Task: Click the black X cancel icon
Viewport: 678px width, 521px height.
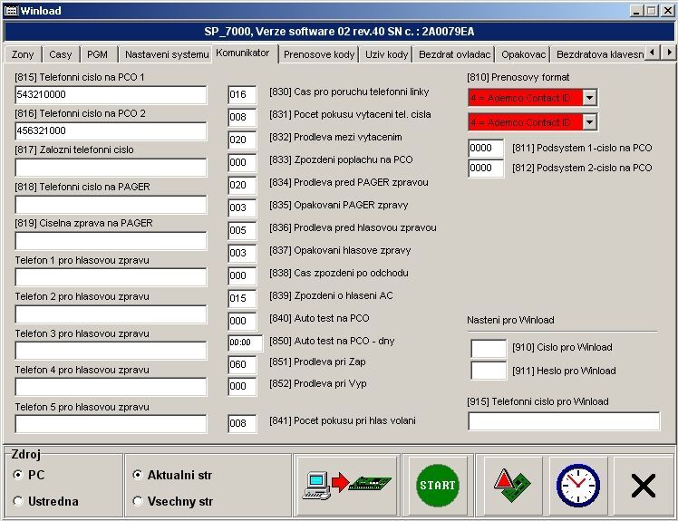Action: tap(643, 486)
